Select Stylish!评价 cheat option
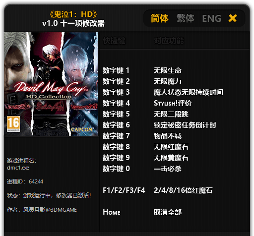The width and height of the screenshot is (254, 236). [173, 103]
